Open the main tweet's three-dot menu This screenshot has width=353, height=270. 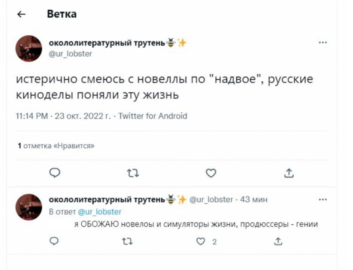[323, 43]
